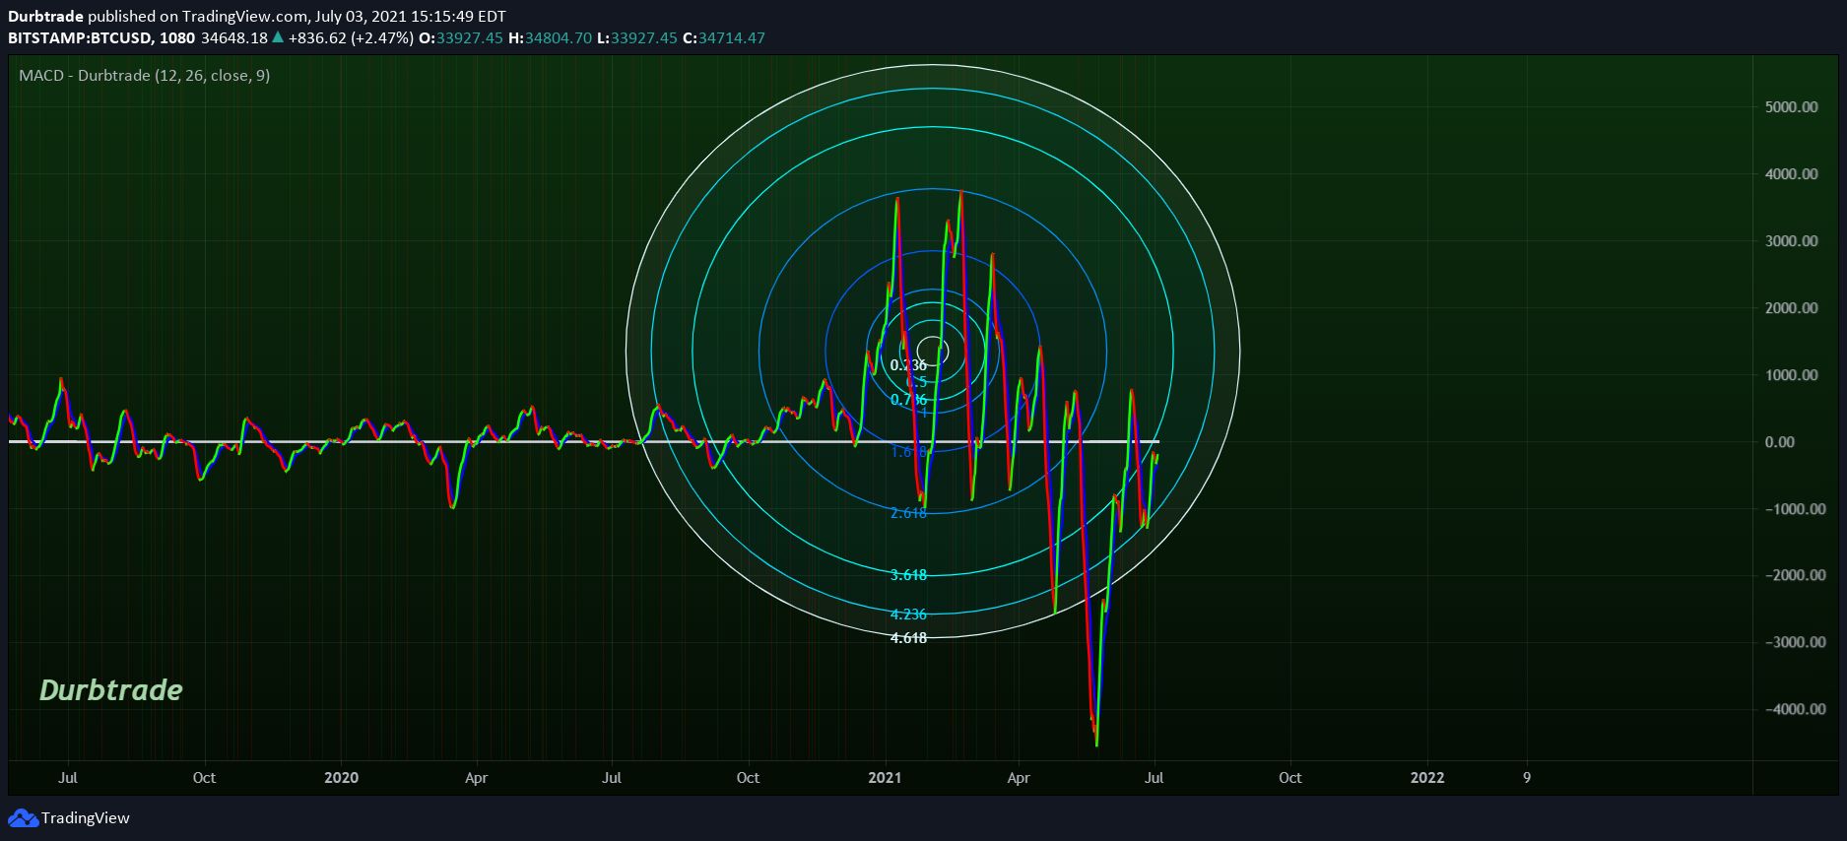The image size is (1847, 841).
Task: Click the −2000.00 price scale label
Action: click(x=1795, y=575)
